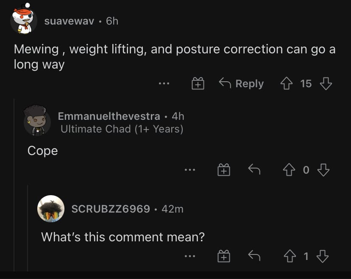Upvote suavewav's mewing comment
Image resolution: width=351 pixels, height=279 pixels.
287,84
